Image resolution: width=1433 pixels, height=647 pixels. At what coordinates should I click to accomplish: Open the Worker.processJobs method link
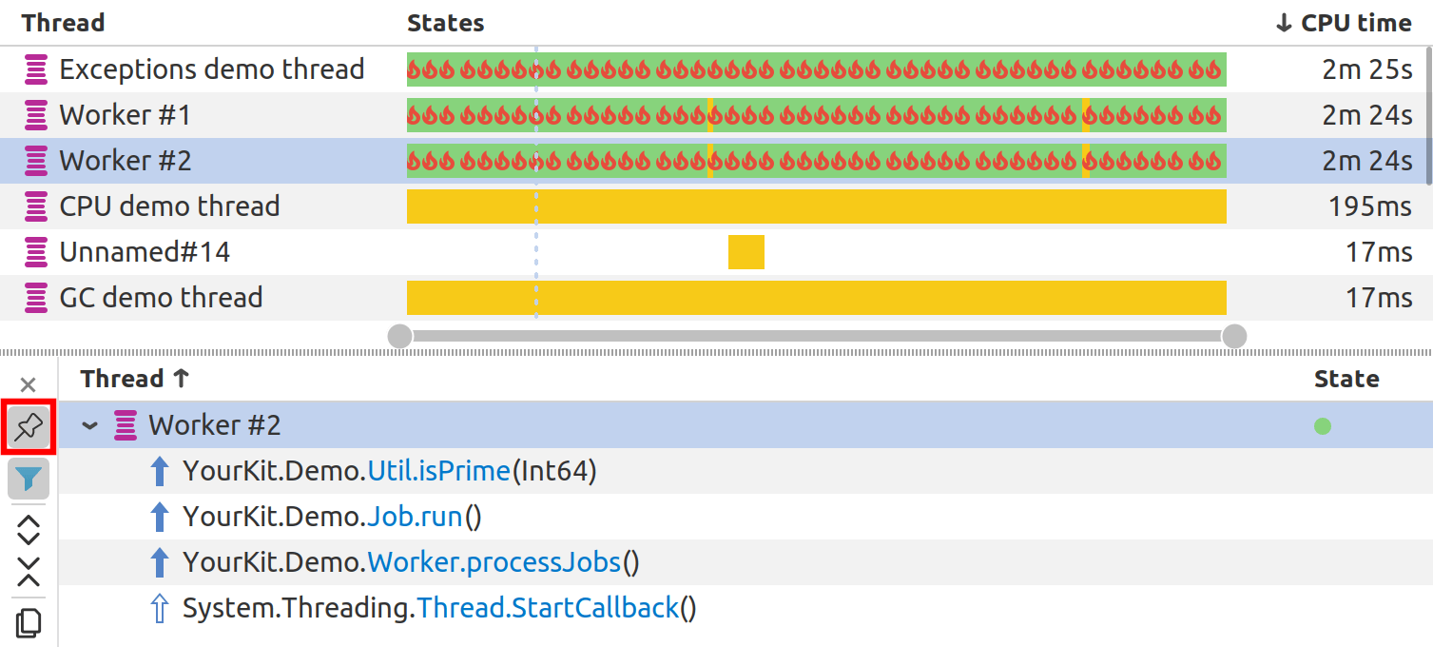pos(494,562)
